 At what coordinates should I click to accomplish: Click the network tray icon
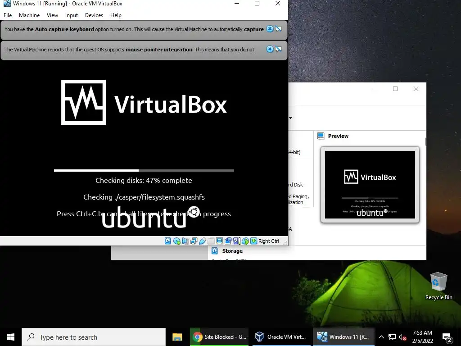(392, 337)
